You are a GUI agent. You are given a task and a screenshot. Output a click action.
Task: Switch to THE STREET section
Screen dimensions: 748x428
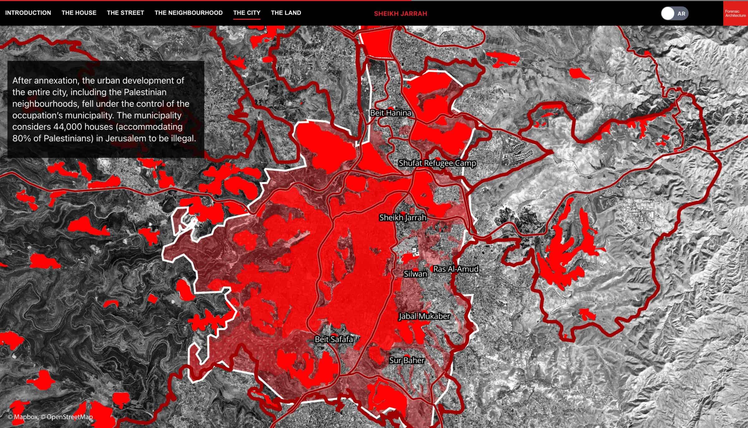(x=125, y=13)
